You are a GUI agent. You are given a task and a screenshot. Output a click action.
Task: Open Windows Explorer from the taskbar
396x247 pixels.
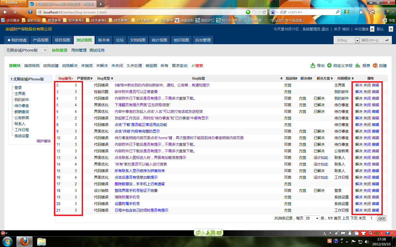41,242
